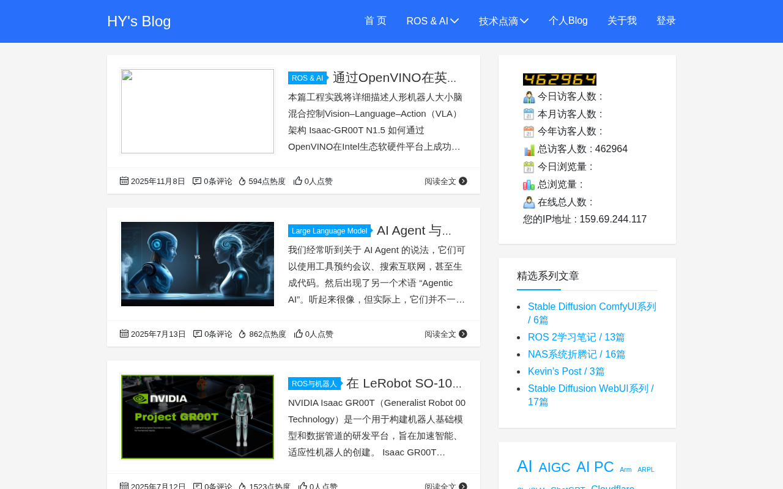Click the 总浏览量 chart icon
Image resolution: width=783 pixels, height=489 pixels.
529,185
